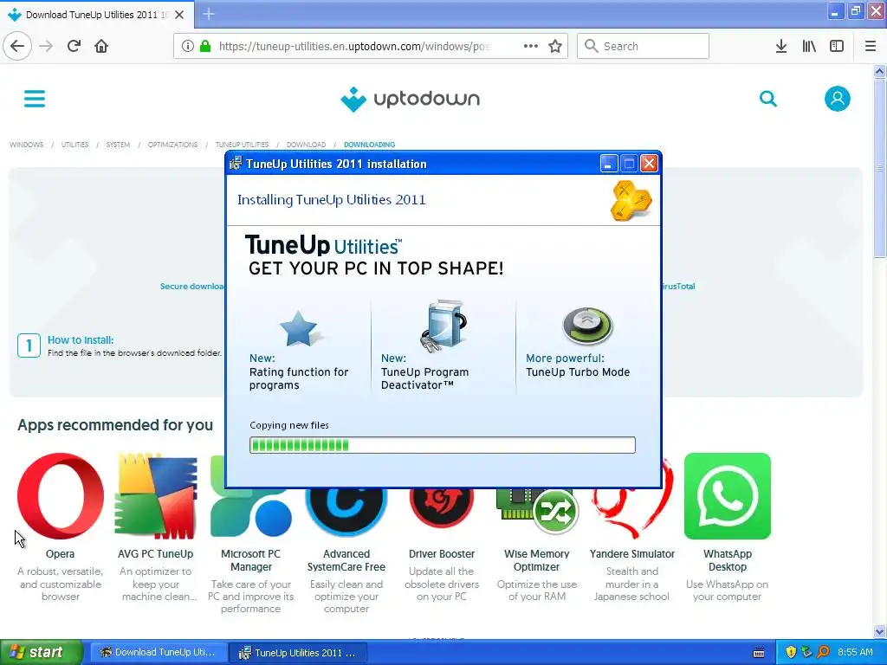Toggle the Firefox sidebar icon
Viewport: 887px width, 665px height.
837,46
